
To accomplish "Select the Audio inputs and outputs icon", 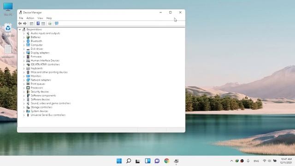I will pyautogui.click(x=28, y=33).
